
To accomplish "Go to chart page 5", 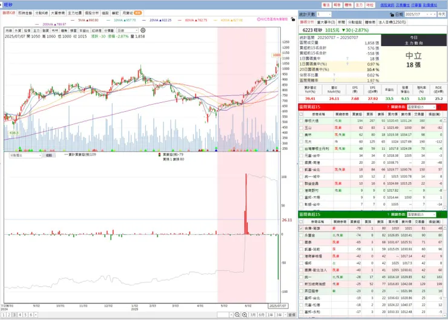I will tap(25, 315).
